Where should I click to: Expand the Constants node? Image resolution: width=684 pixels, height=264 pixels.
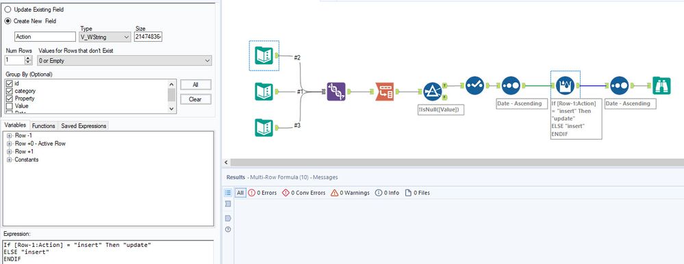[9, 159]
